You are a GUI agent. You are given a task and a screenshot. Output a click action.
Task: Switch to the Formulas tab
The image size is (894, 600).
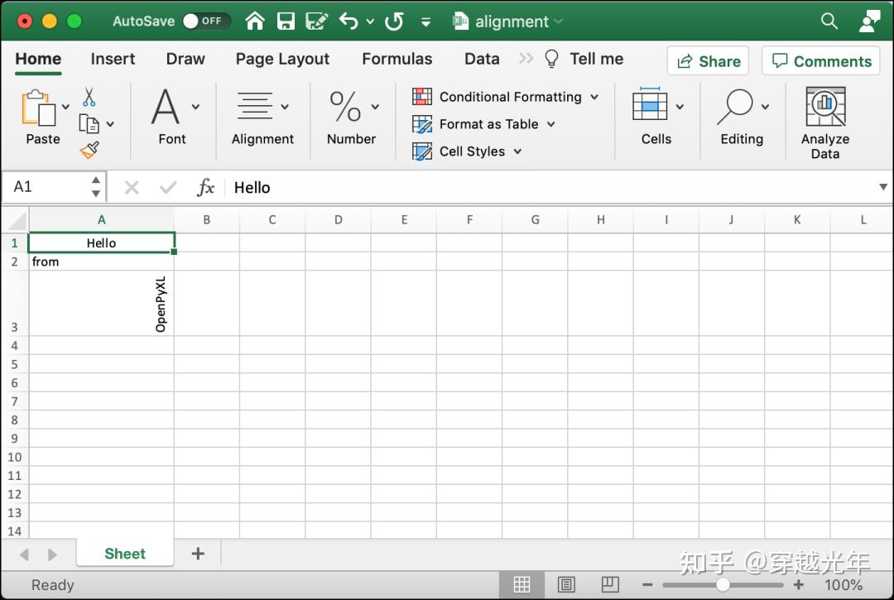coord(397,59)
